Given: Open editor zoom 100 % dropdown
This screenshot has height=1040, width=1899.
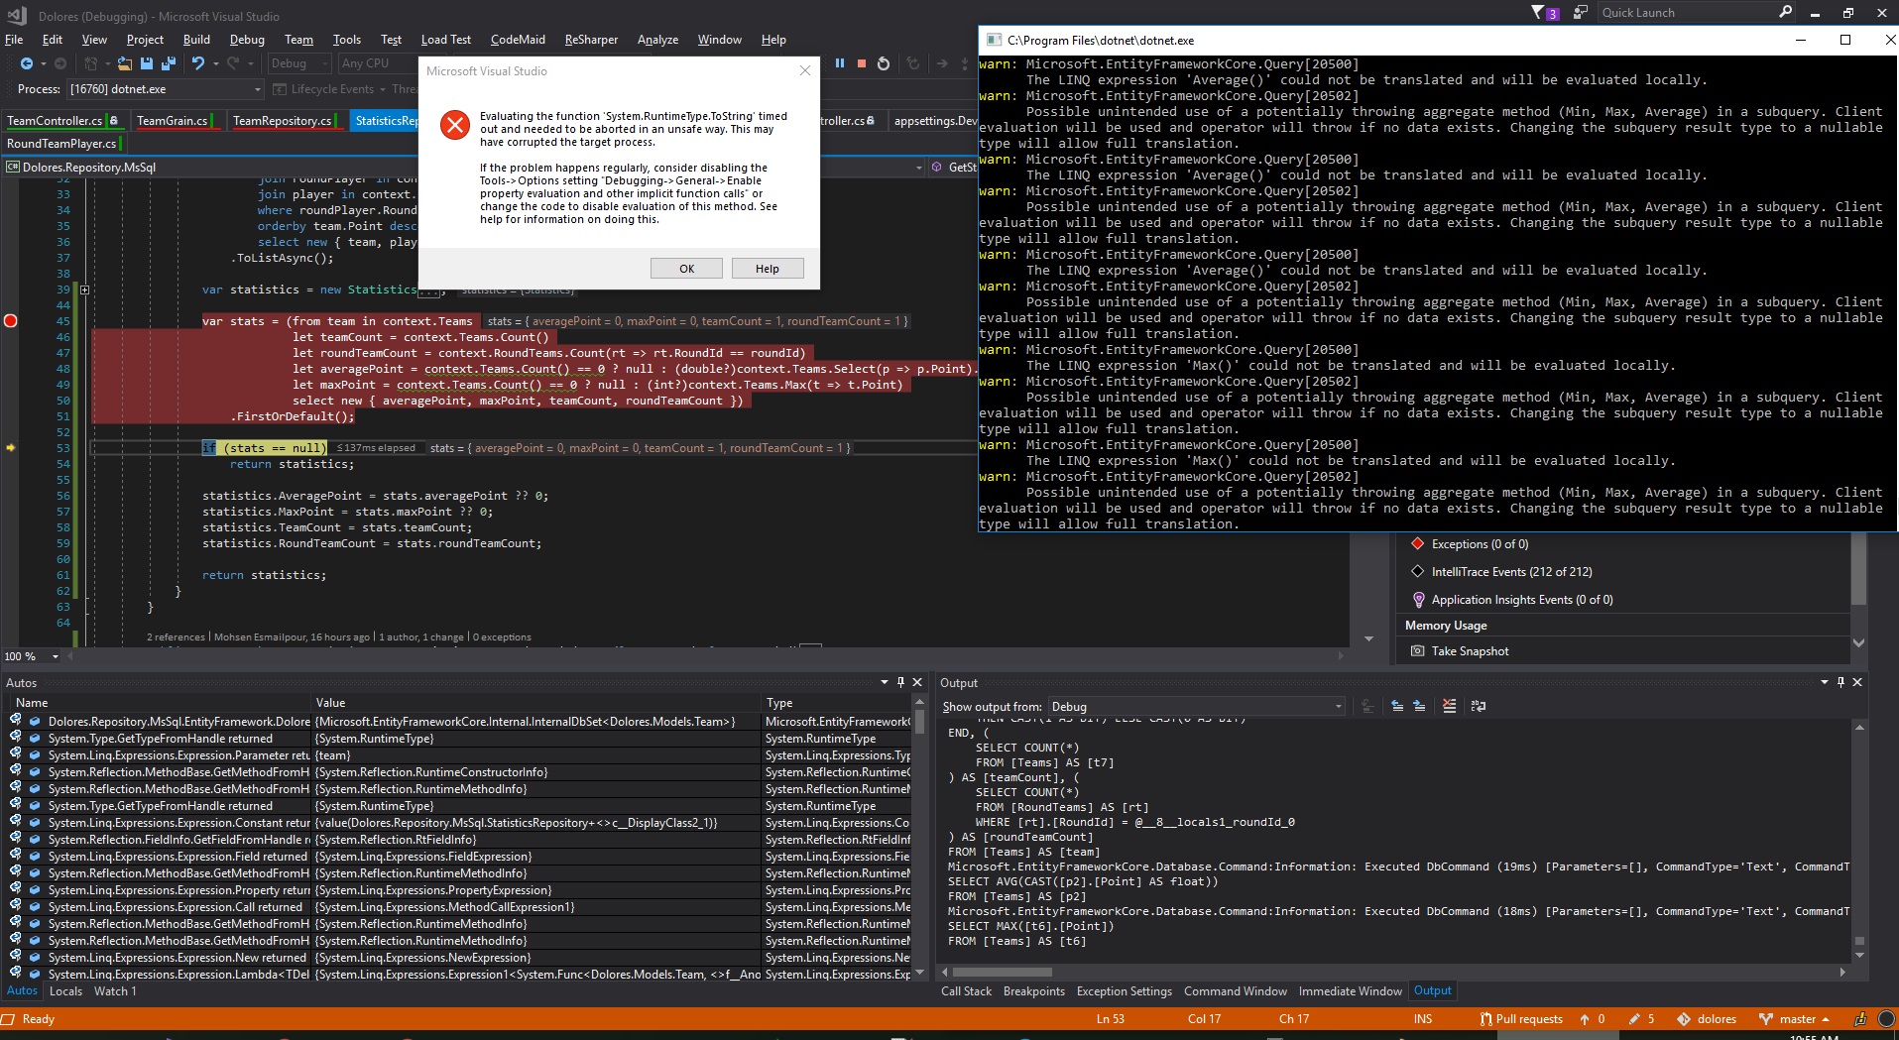Looking at the screenshot, I should coord(31,656).
